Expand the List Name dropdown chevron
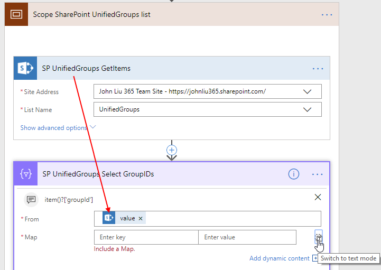This screenshot has height=270, width=381. (x=308, y=109)
